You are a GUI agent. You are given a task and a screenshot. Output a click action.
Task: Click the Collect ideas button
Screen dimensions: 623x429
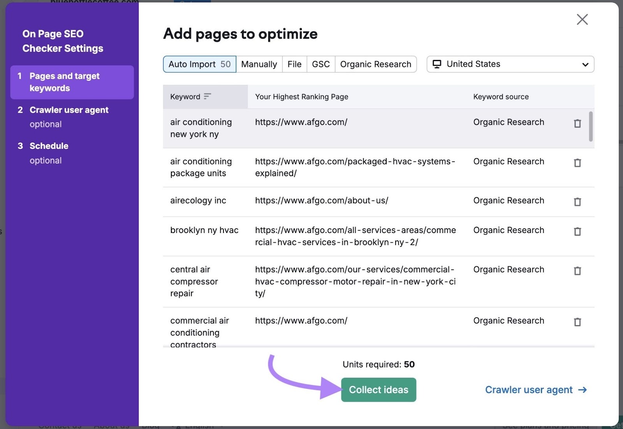coord(378,389)
